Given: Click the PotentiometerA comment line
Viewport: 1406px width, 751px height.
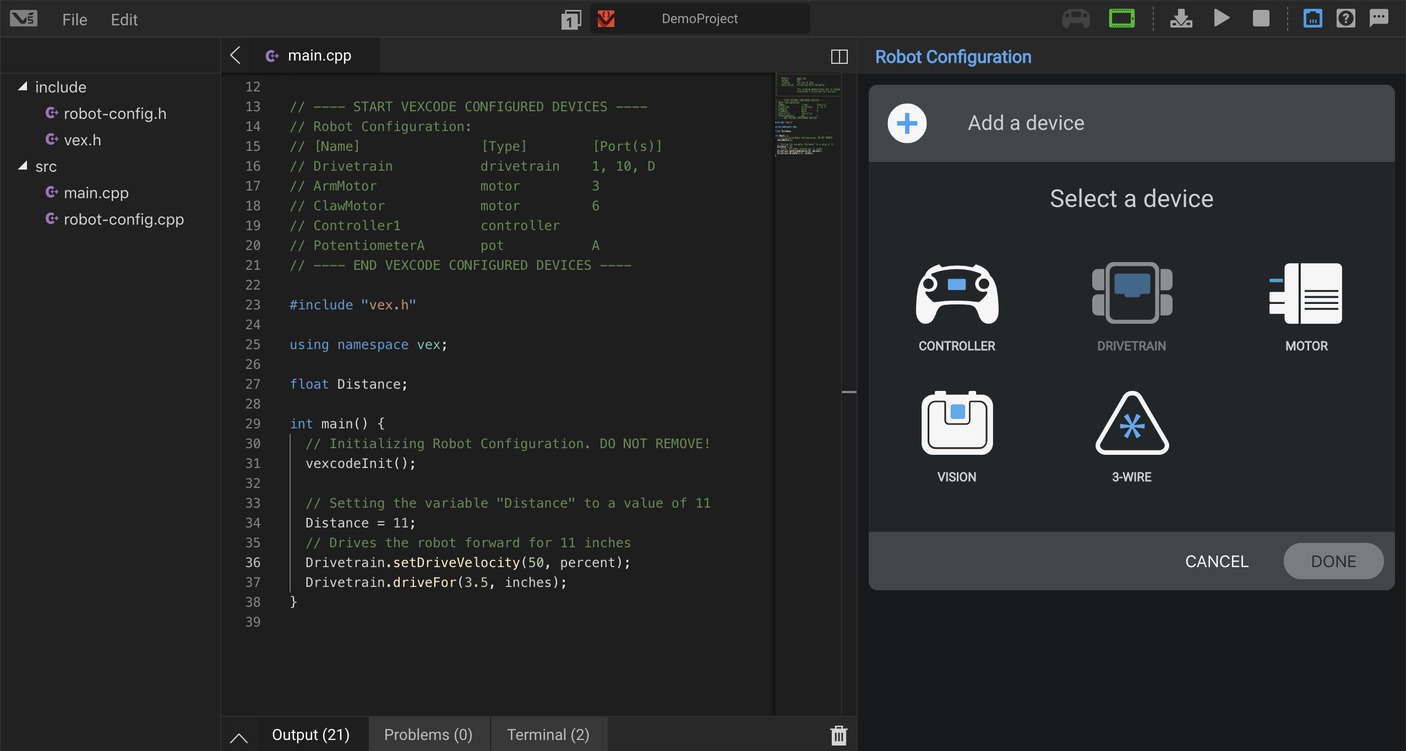Looking at the screenshot, I should 444,246.
